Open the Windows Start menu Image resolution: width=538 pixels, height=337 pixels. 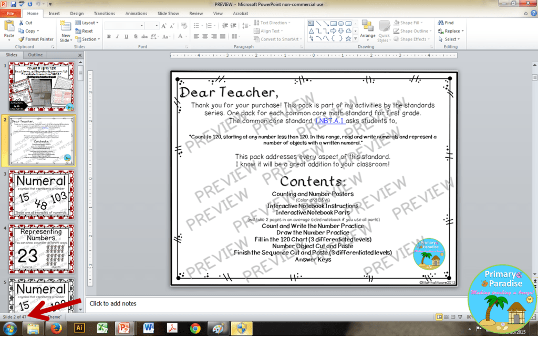tap(10, 329)
